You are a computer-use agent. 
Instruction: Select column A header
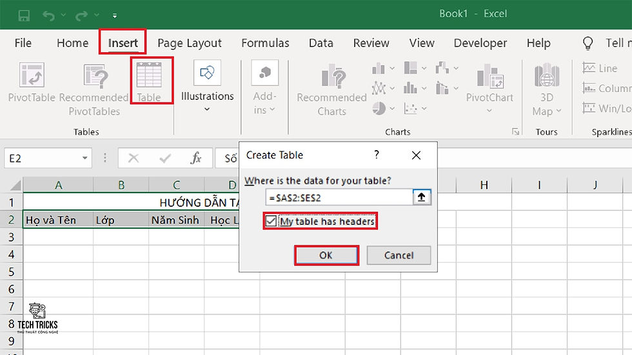click(x=59, y=185)
